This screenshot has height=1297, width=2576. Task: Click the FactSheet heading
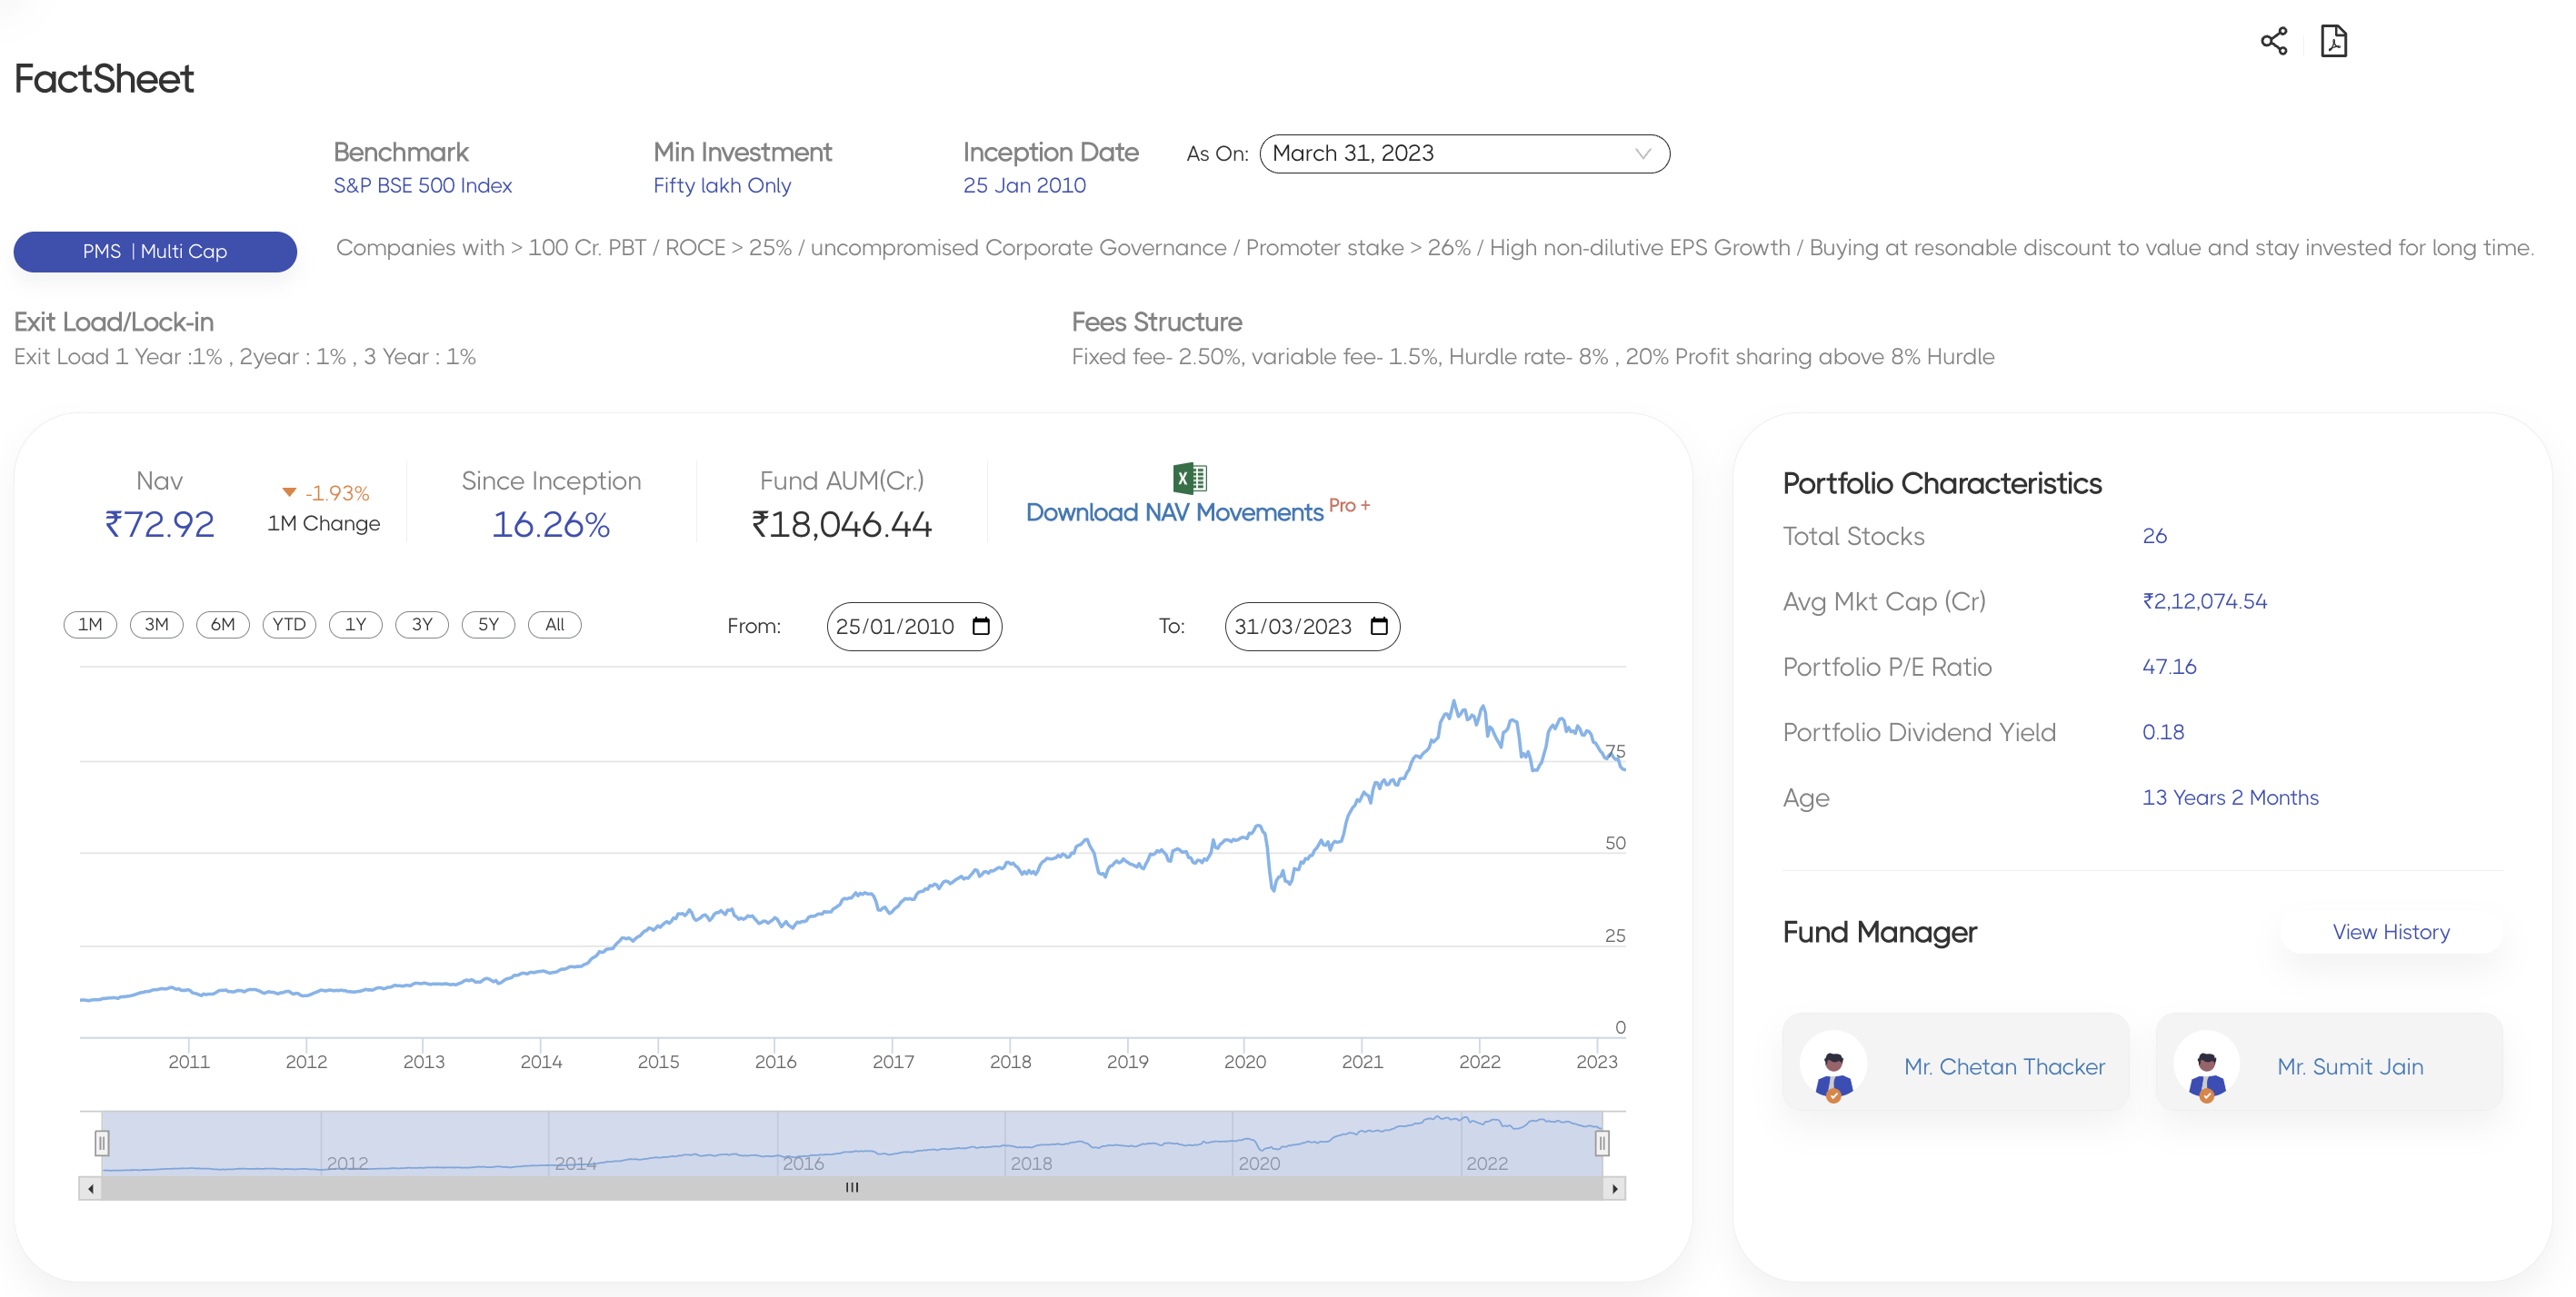coord(104,79)
